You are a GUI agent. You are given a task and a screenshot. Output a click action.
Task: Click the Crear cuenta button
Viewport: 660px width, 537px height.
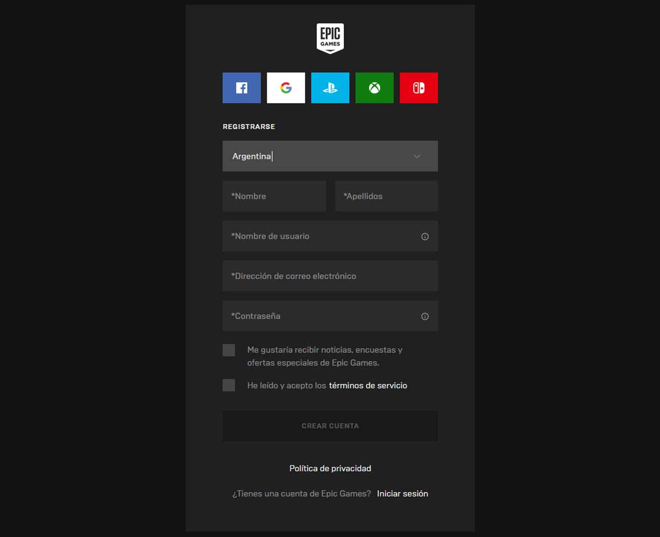coord(330,426)
